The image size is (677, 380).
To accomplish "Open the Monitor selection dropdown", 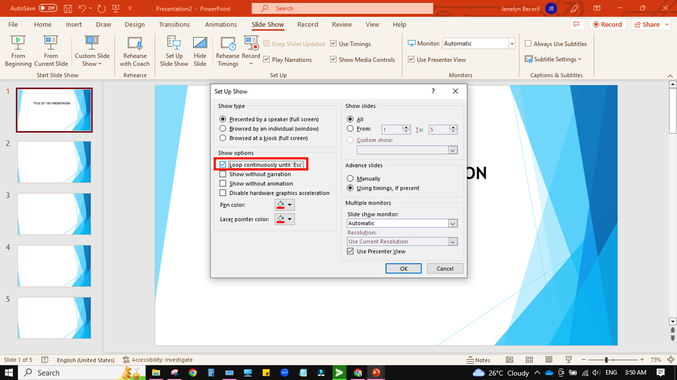I will point(511,43).
